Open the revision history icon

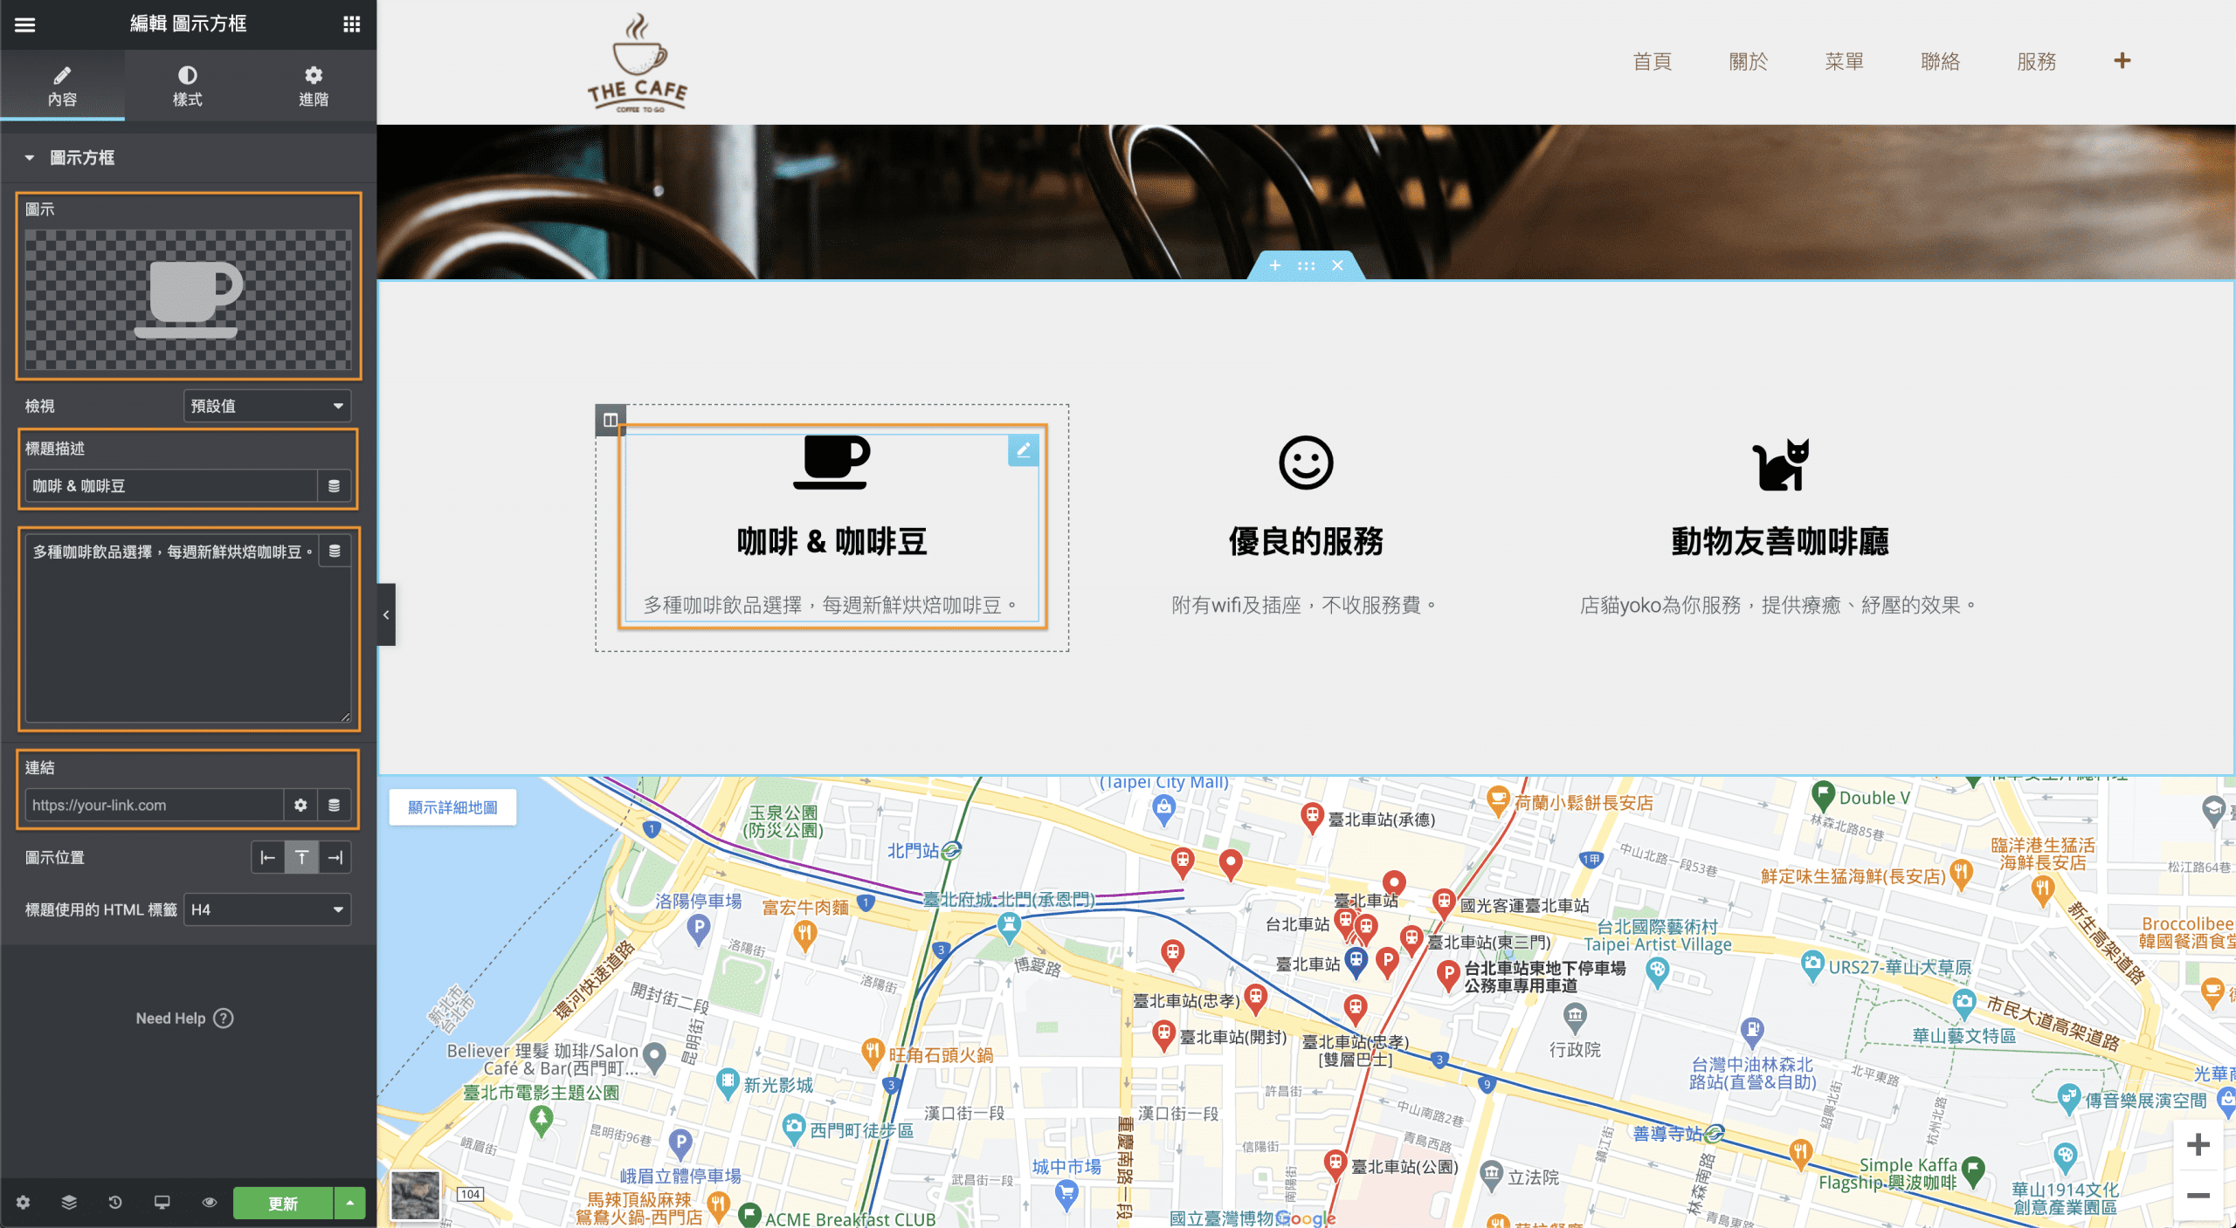(115, 1203)
